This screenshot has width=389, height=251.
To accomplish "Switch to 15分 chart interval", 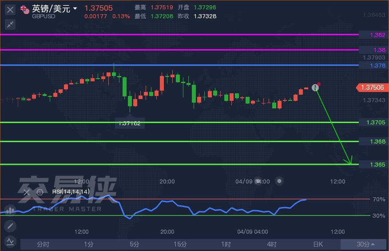I will [x=180, y=244].
